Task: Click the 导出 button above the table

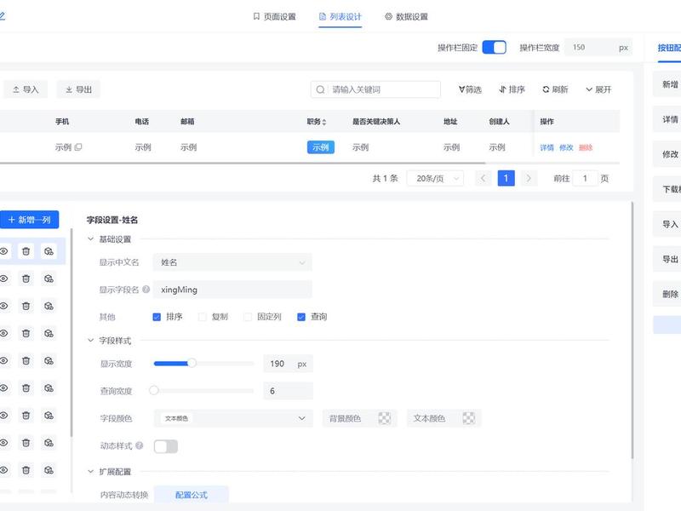Action: point(78,89)
